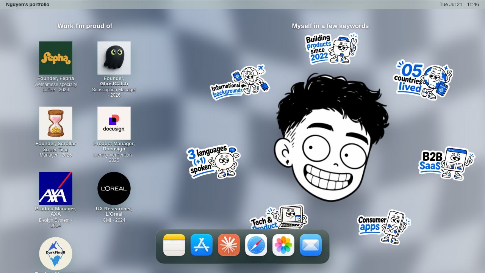
Task: Click Design System - 2024 text
Action: click(x=56, y=223)
